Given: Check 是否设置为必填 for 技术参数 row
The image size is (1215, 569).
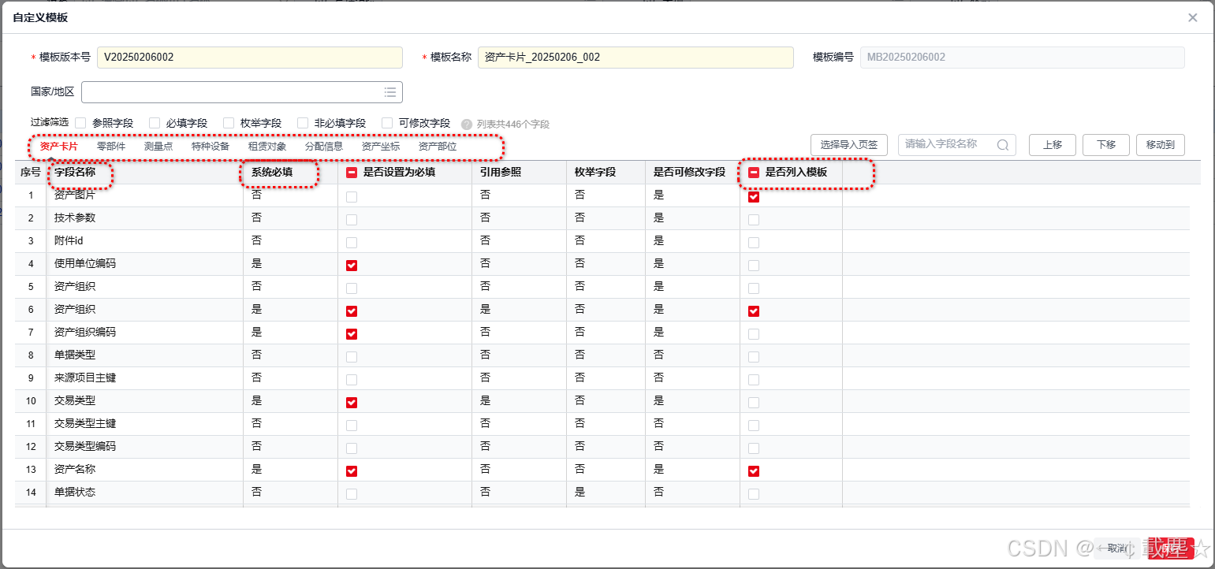Looking at the screenshot, I should tap(351, 219).
